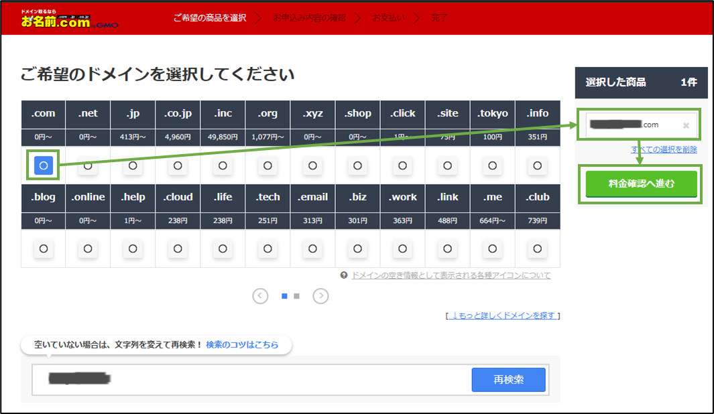Screen dimensions: 714x414
Task: Click the .tokyo price 100円
Action: 492,137
